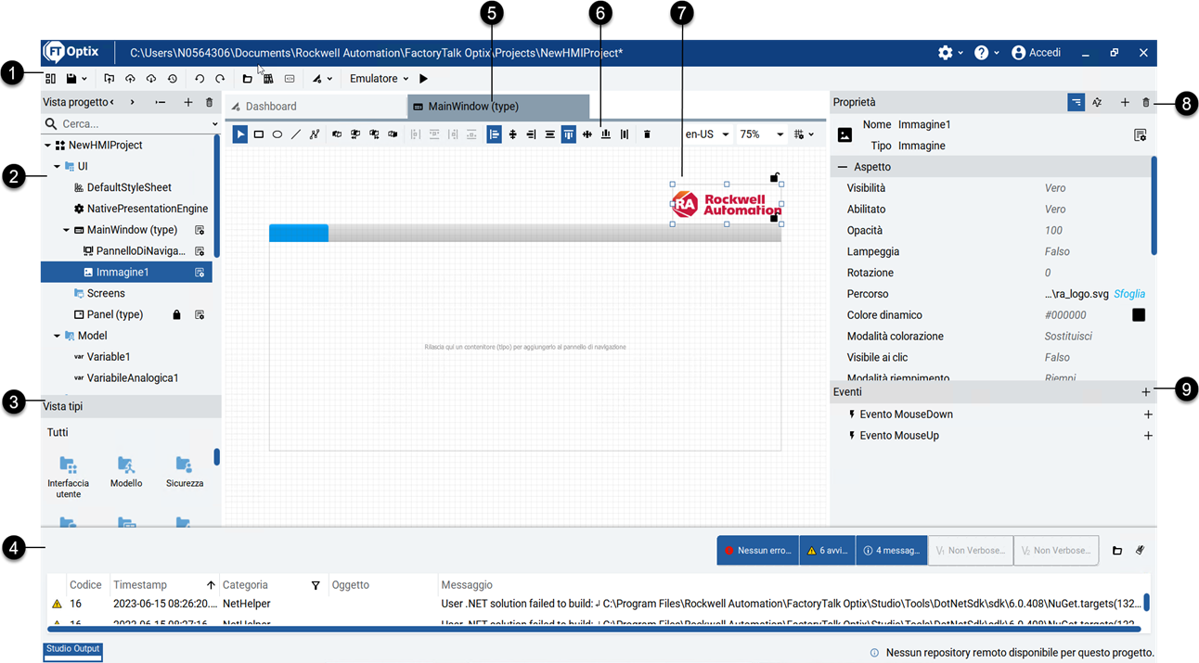Toggle the Nessun errore filter
Screen dimensions: 1199x663
point(757,551)
